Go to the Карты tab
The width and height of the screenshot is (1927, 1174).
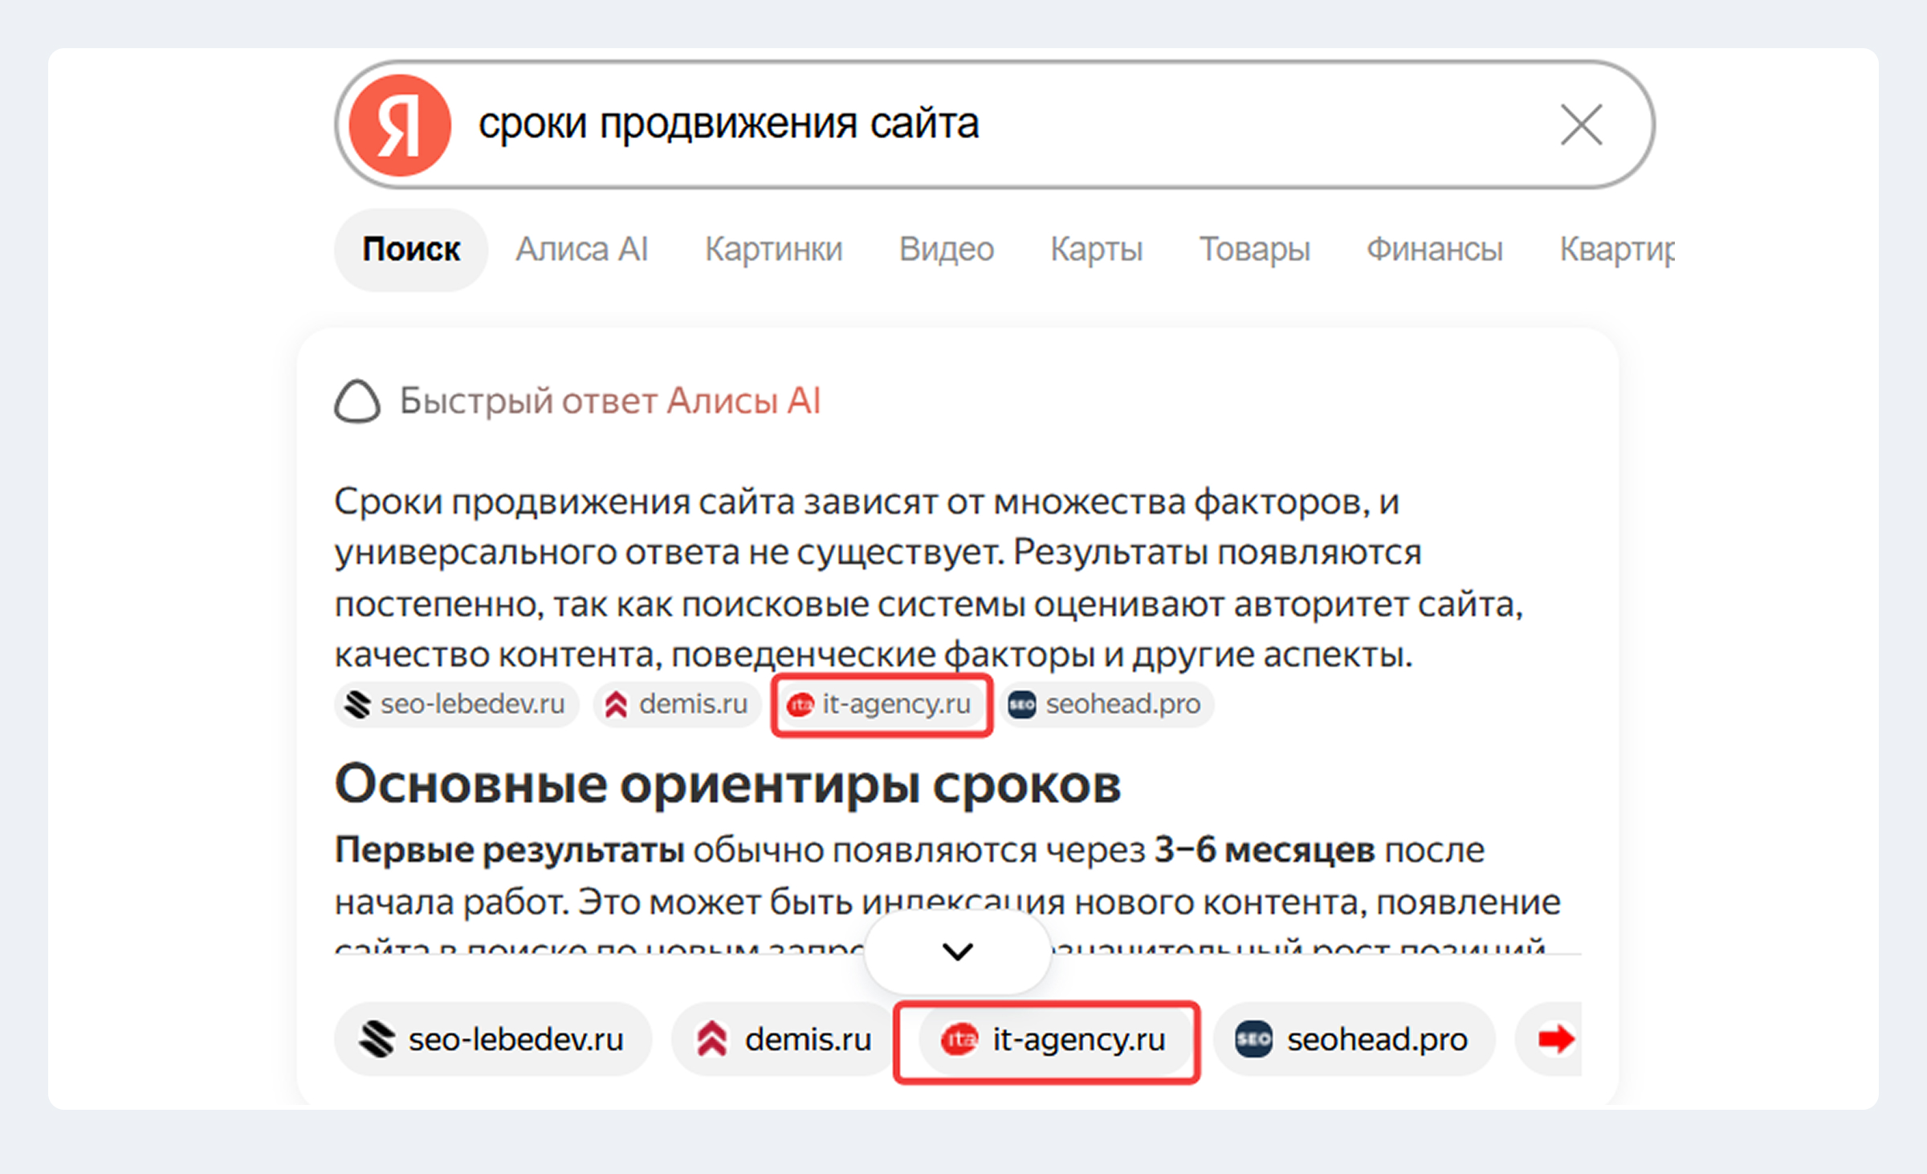1096,250
